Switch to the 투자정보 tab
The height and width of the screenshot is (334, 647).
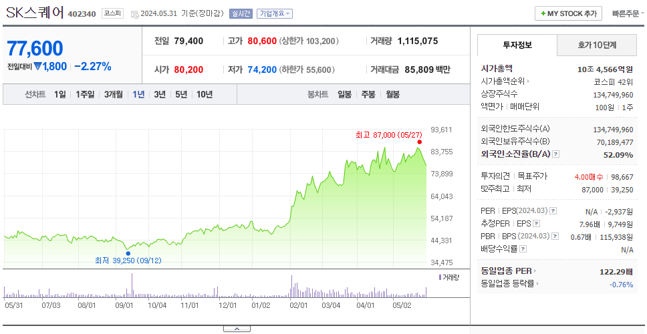517,45
